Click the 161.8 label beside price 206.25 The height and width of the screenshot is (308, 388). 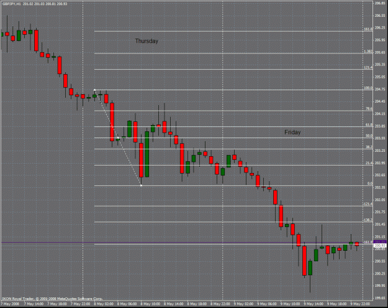[368, 29]
